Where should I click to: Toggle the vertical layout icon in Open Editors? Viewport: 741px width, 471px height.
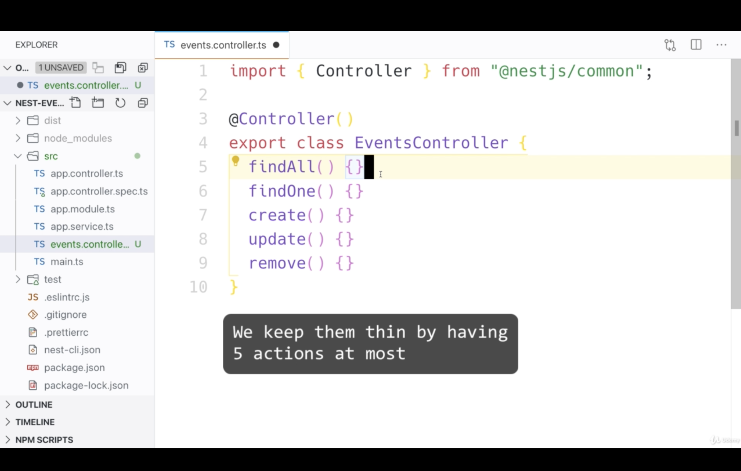(98, 68)
